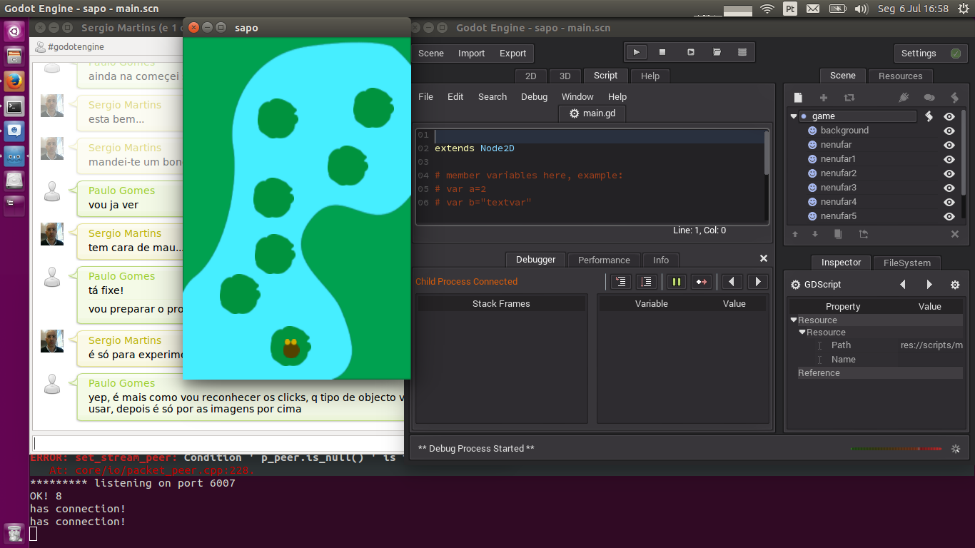
Task: Open script editor File menu
Action: (x=425, y=96)
